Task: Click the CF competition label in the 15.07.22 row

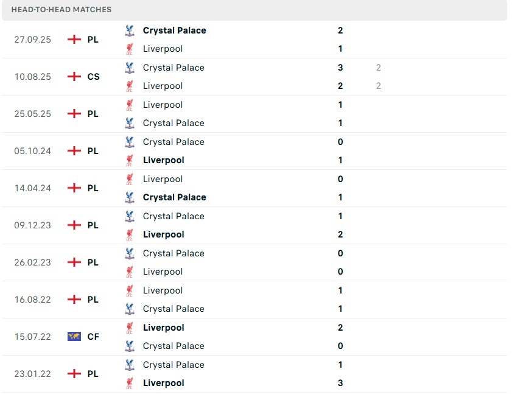Action: (93, 336)
